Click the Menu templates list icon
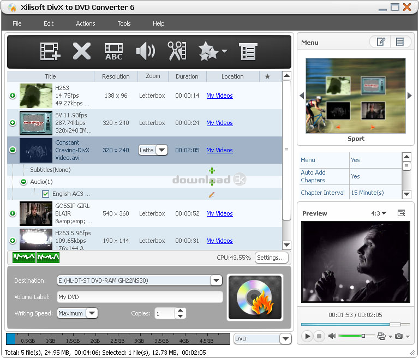The height and width of the screenshot is (358, 419). 400,41
